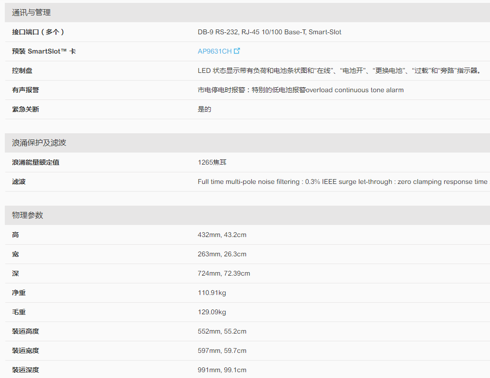
Task: Click the 滤波 row label
Action: tap(19, 182)
